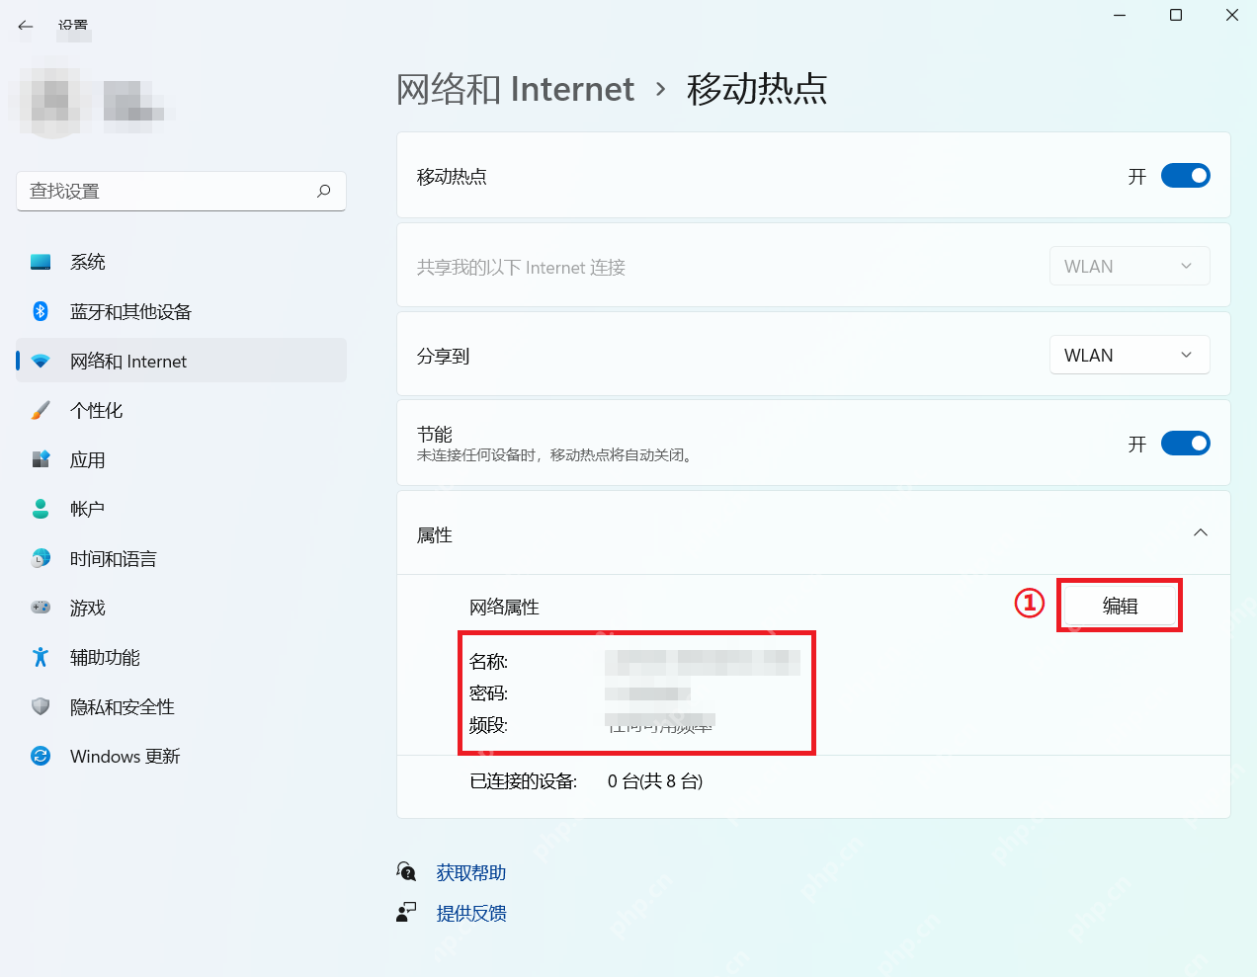The image size is (1257, 977).
Task: Go back with the arrow icon
Action: coord(26,26)
